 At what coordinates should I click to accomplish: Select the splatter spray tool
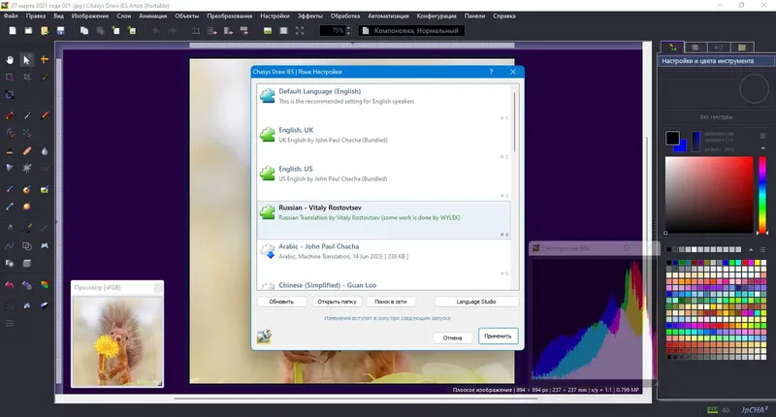tap(27, 168)
